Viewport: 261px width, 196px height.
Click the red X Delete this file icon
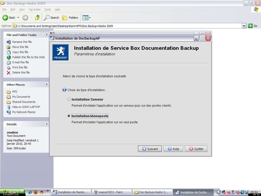point(9,72)
